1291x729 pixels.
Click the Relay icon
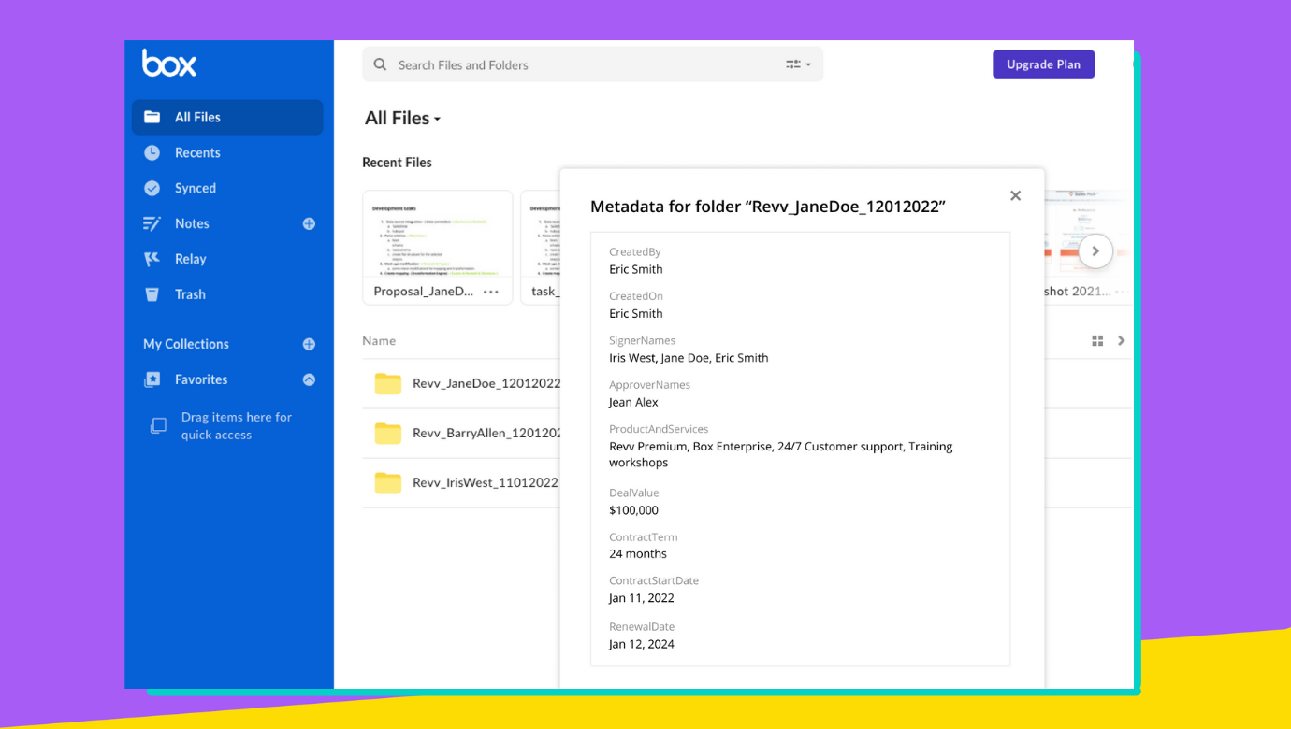[152, 259]
